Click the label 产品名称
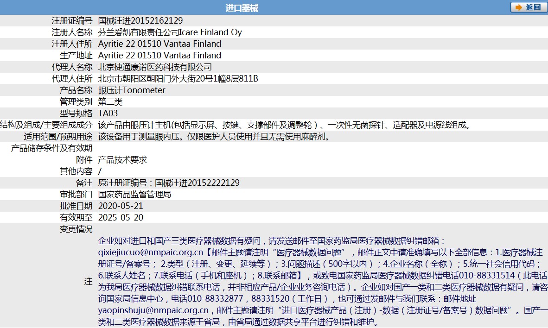548x328 pixels. point(76,90)
